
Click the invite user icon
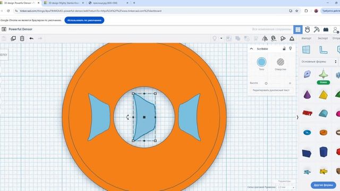click(336, 30)
